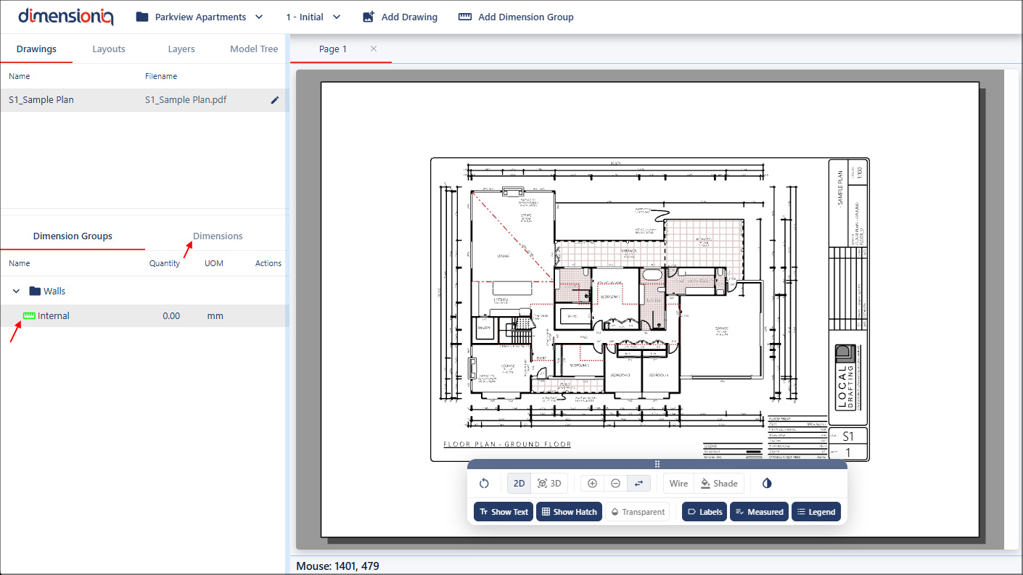Switch to 3D view mode
The width and height of the screenshot is (1023, 575).
(x=549, y=484)
